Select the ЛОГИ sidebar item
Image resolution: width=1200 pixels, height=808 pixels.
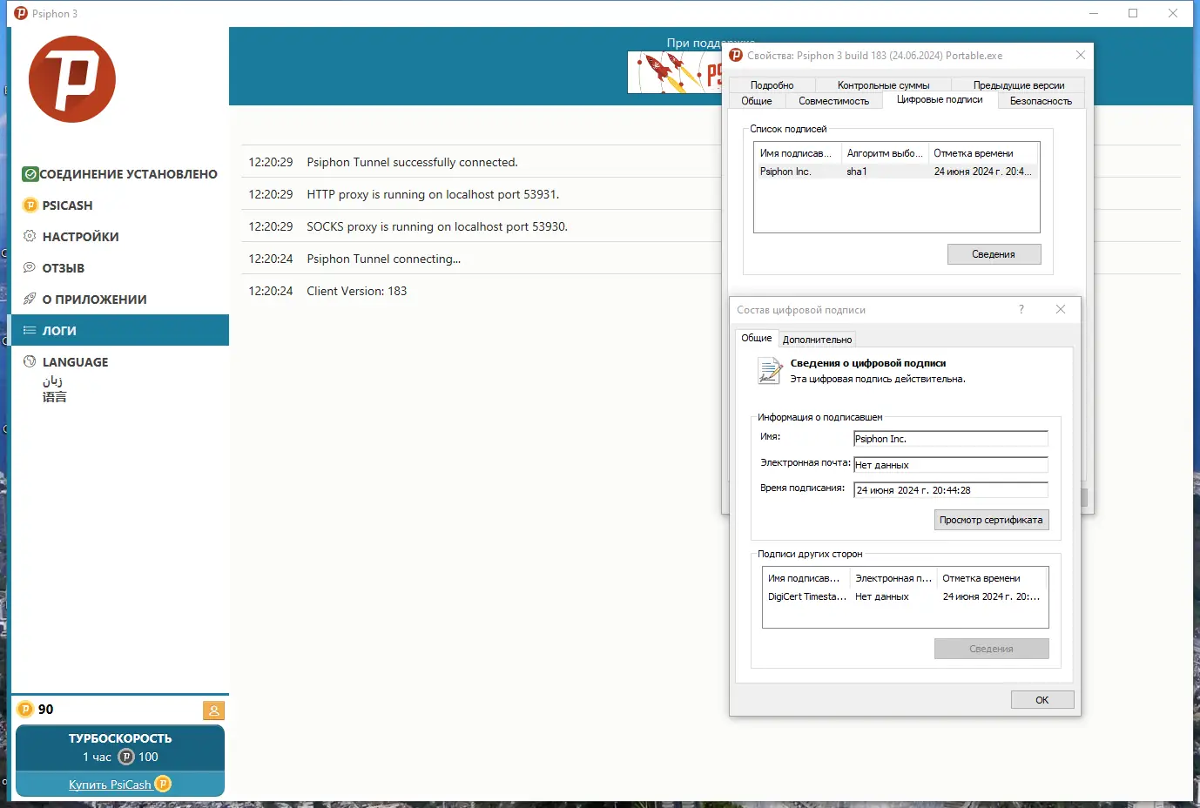[x=120, y=330]
